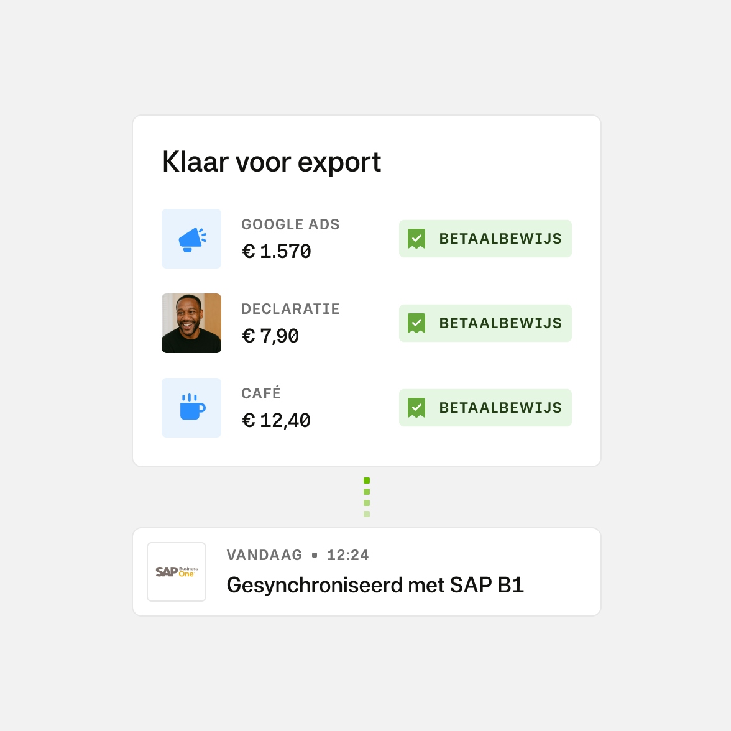View the Betaalbewijs label of the Café expense
The image size is (731, 731).
tap(500, 408)
